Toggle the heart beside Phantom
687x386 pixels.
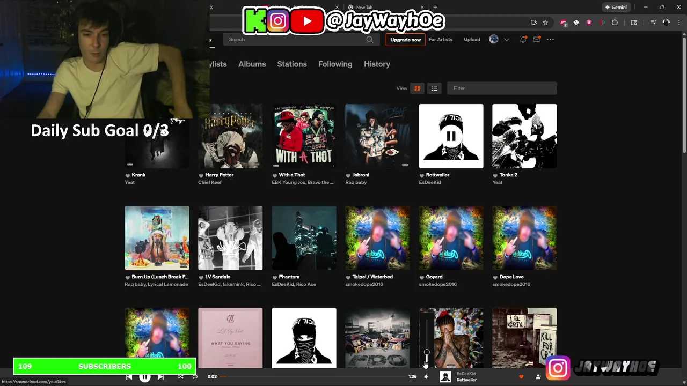click(x=275, y=277)
